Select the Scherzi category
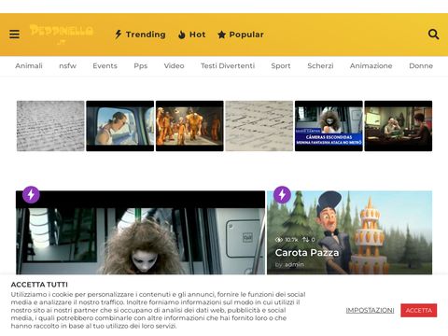This screenshot has width=448, height=336. [320, 65]
